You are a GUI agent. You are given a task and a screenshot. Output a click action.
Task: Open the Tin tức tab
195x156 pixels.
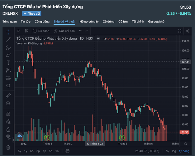click(26, 22)
